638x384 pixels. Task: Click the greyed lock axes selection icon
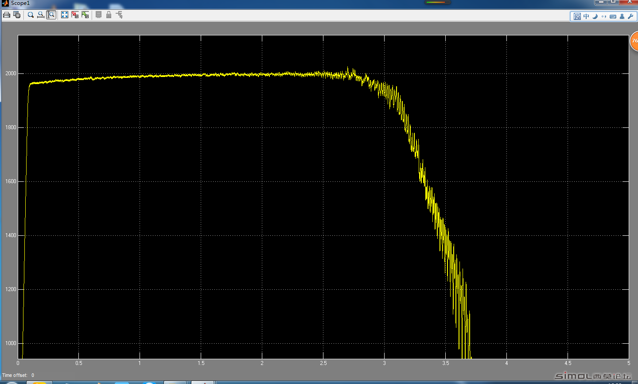109,15
